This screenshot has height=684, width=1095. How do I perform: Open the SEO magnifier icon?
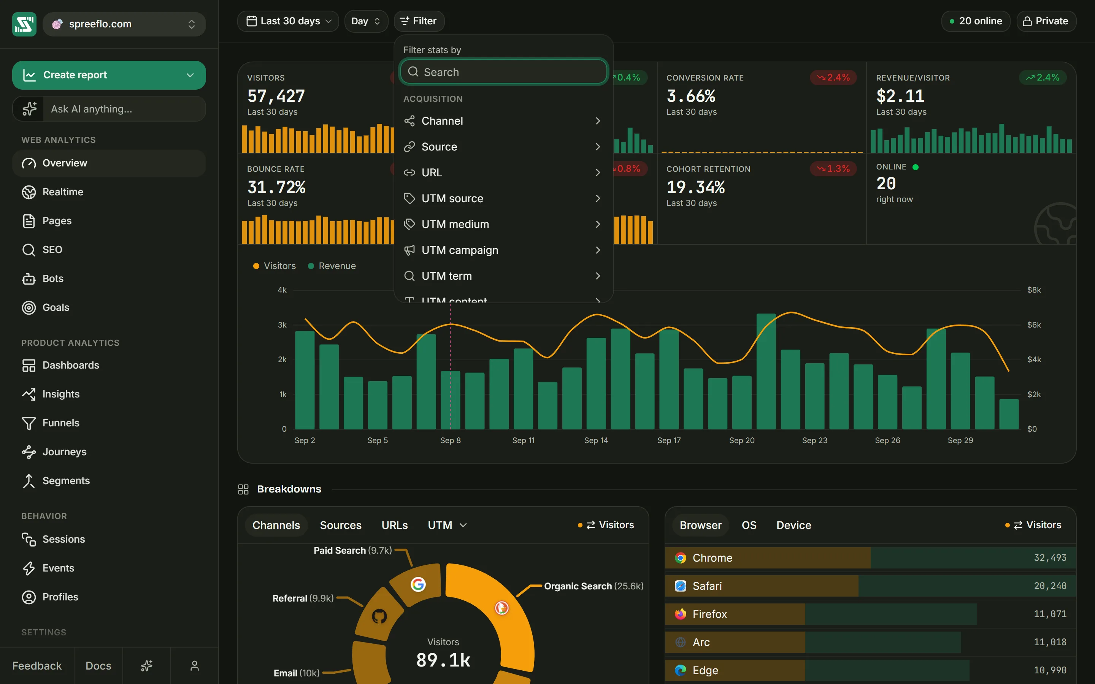(x=29, y=250)
